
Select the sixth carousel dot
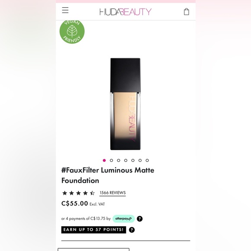tap(140, 161)
